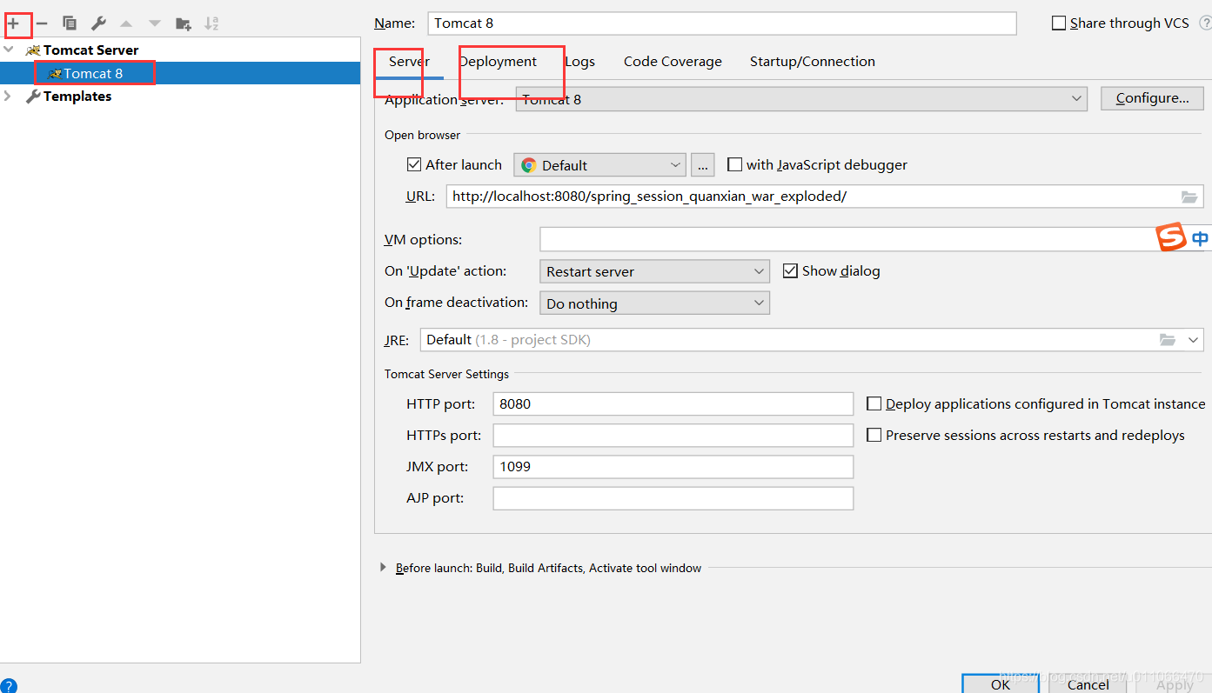Screen dimensions: 1212x693
Task: Toggle Show dialog checkbox
Action: click(790, 270)
